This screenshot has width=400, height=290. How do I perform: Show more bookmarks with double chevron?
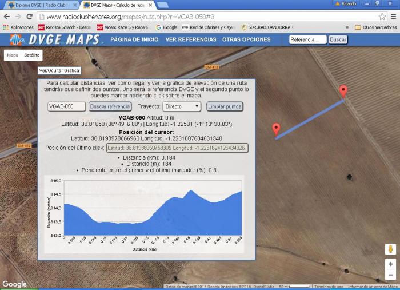tap(347, 27)
